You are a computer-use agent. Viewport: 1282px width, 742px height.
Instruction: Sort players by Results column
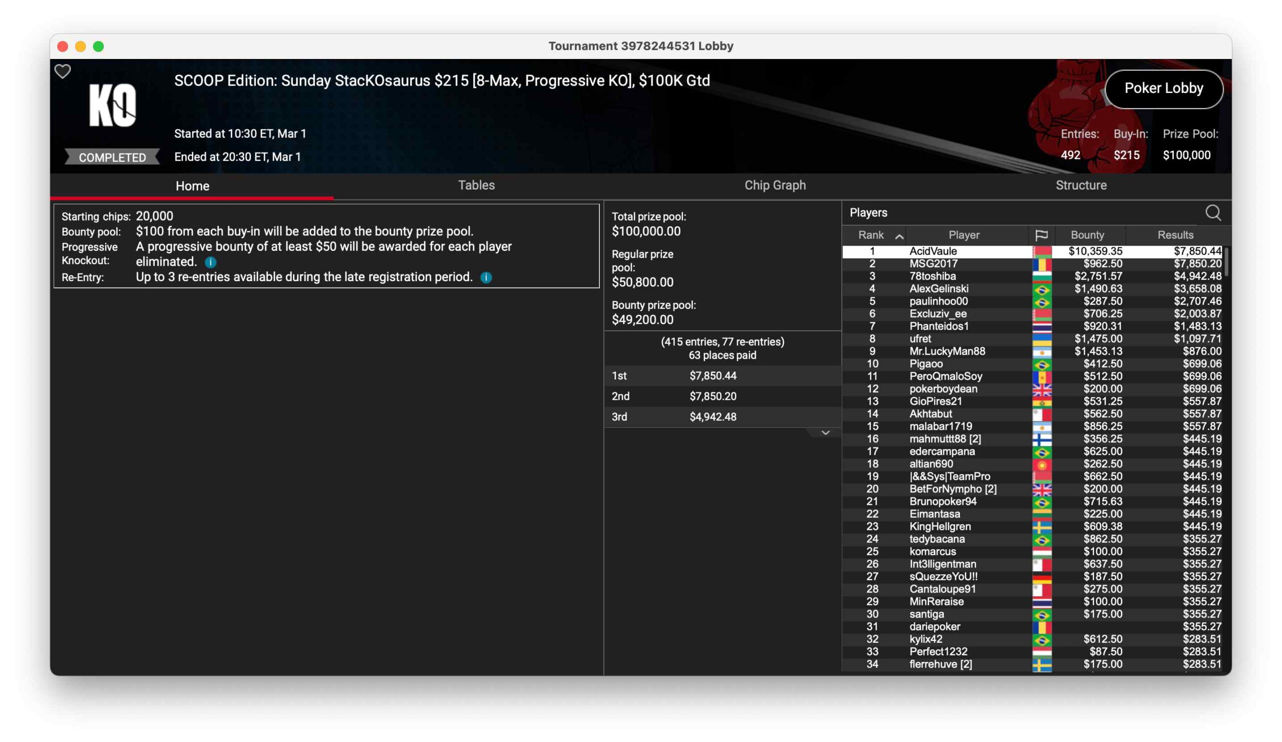pyautogui.click(x=1175, y=235)
